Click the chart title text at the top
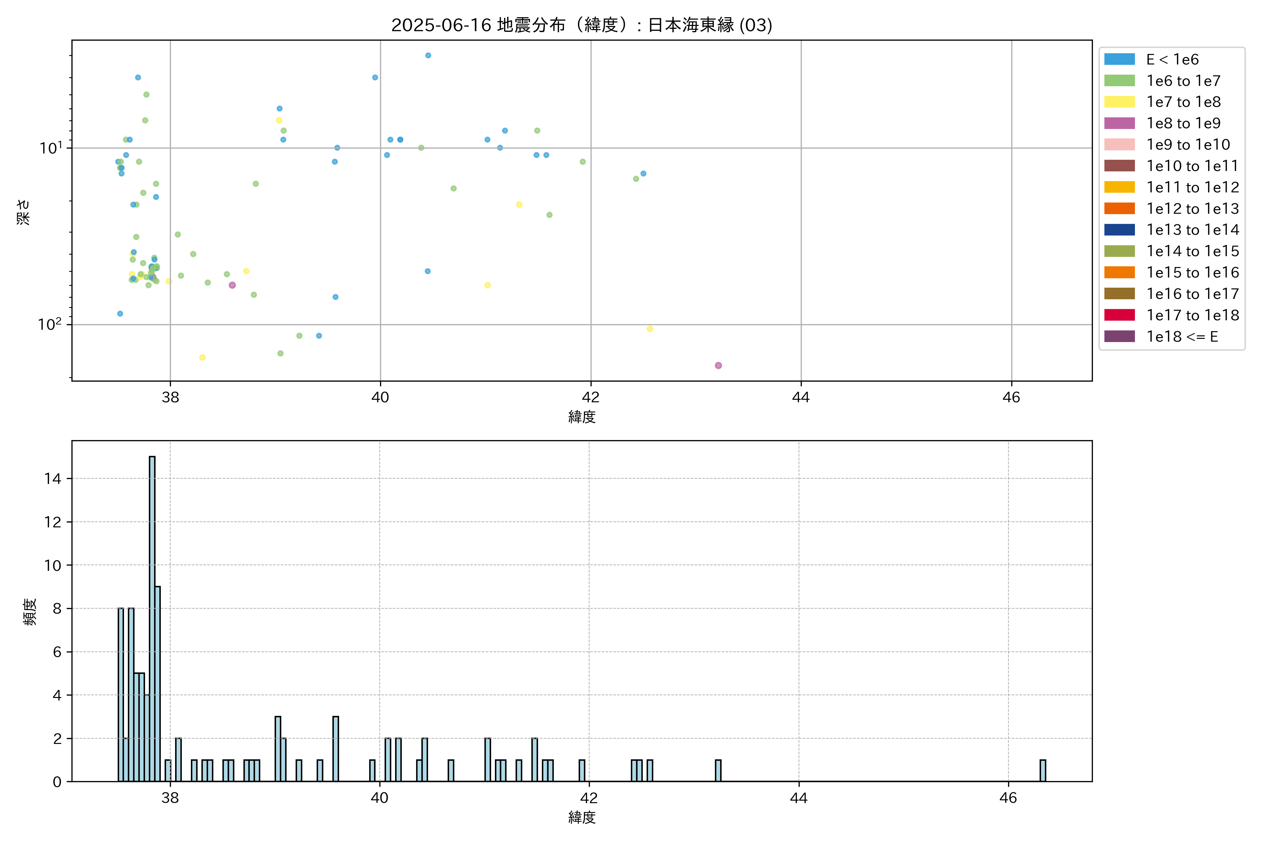This screenshot has height=841, width=1261. pyautogui.click(x=582, y=25)
